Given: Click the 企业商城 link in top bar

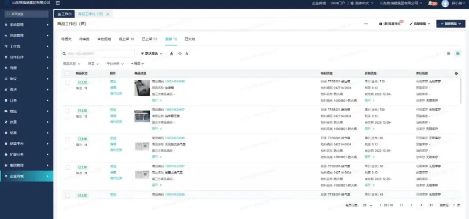Looking at the screenshot, I should [318, 3].
